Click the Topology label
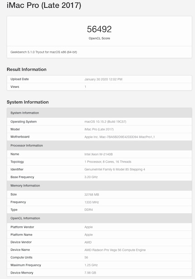The height and width of the screenshot is (279, 195). 17,162
